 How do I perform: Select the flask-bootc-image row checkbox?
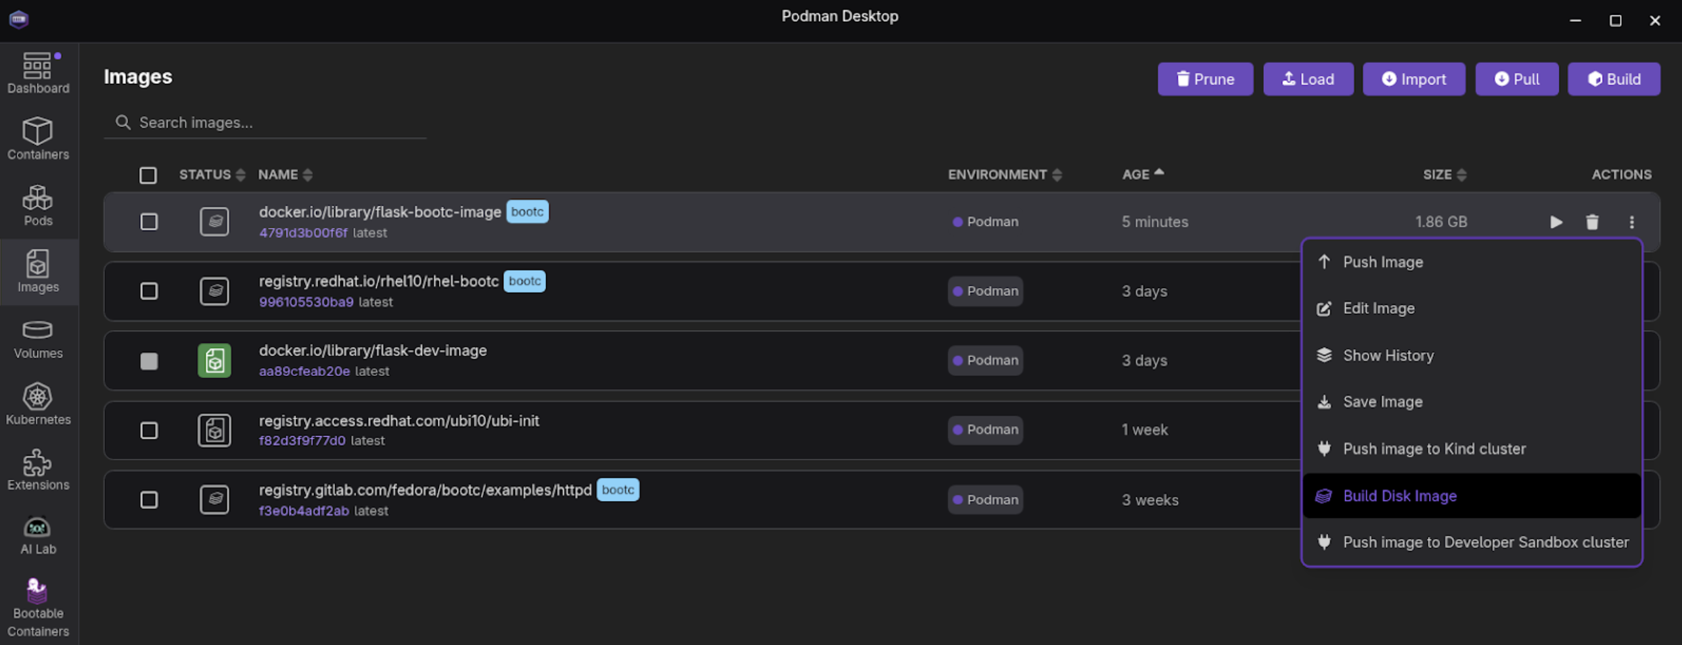[149, 222]
